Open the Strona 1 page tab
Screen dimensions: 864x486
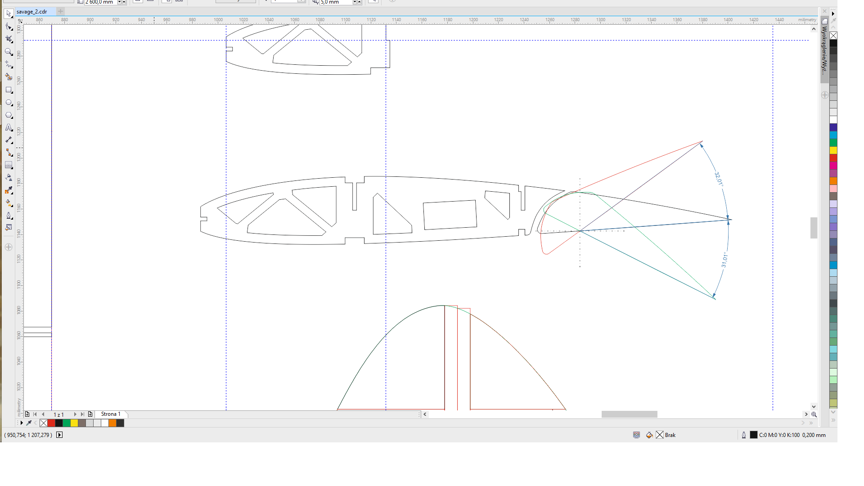click(x=111, y=414)
